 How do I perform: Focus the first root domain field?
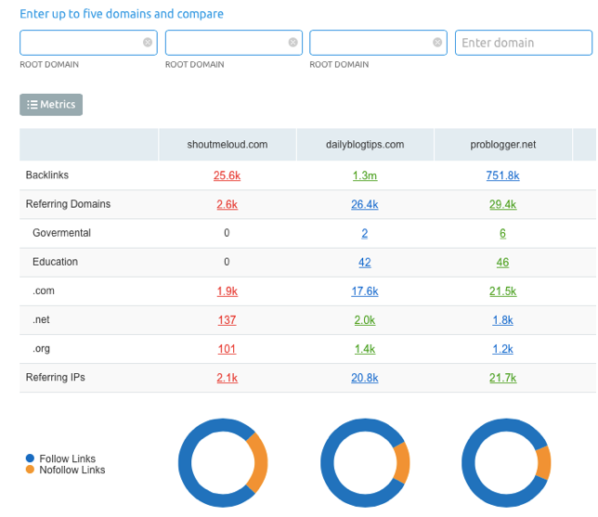tap(88, 43)
